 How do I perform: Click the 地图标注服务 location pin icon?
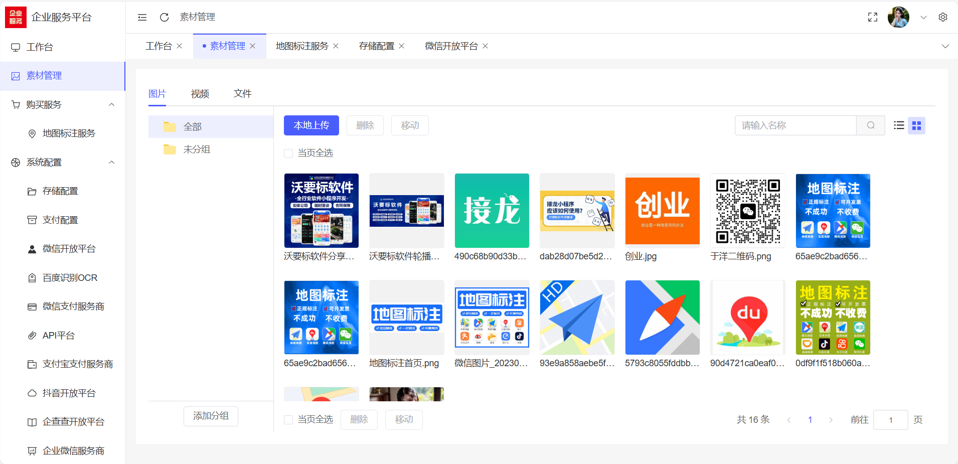point(32,133)
